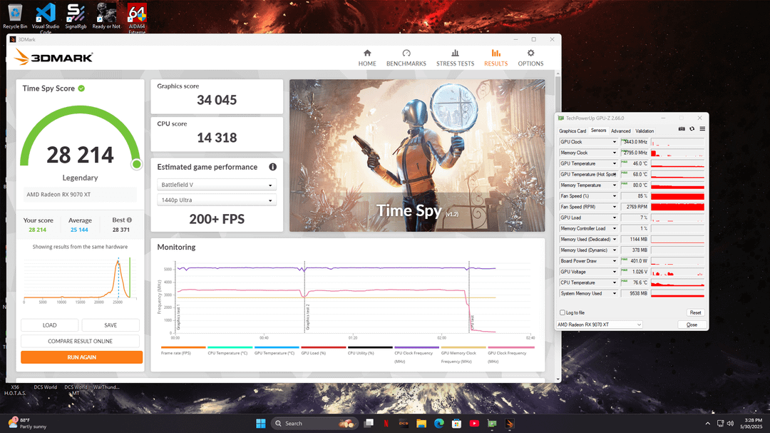
Task: Open File Explorer from the taskbar
Action: [x=421, y=423]
